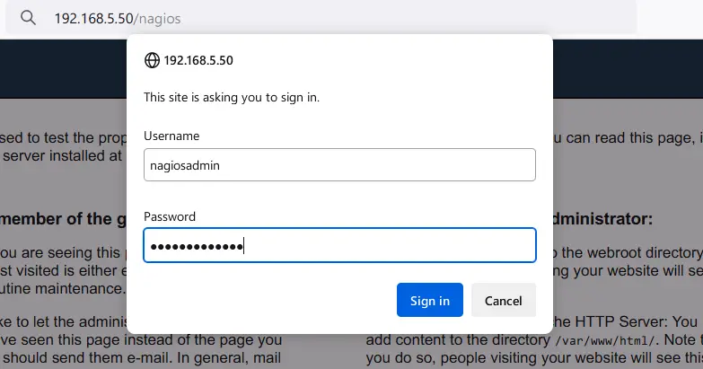Click the globe icon in the sign-in dialog
Viewport: 703px width, 369px height.
152,60
